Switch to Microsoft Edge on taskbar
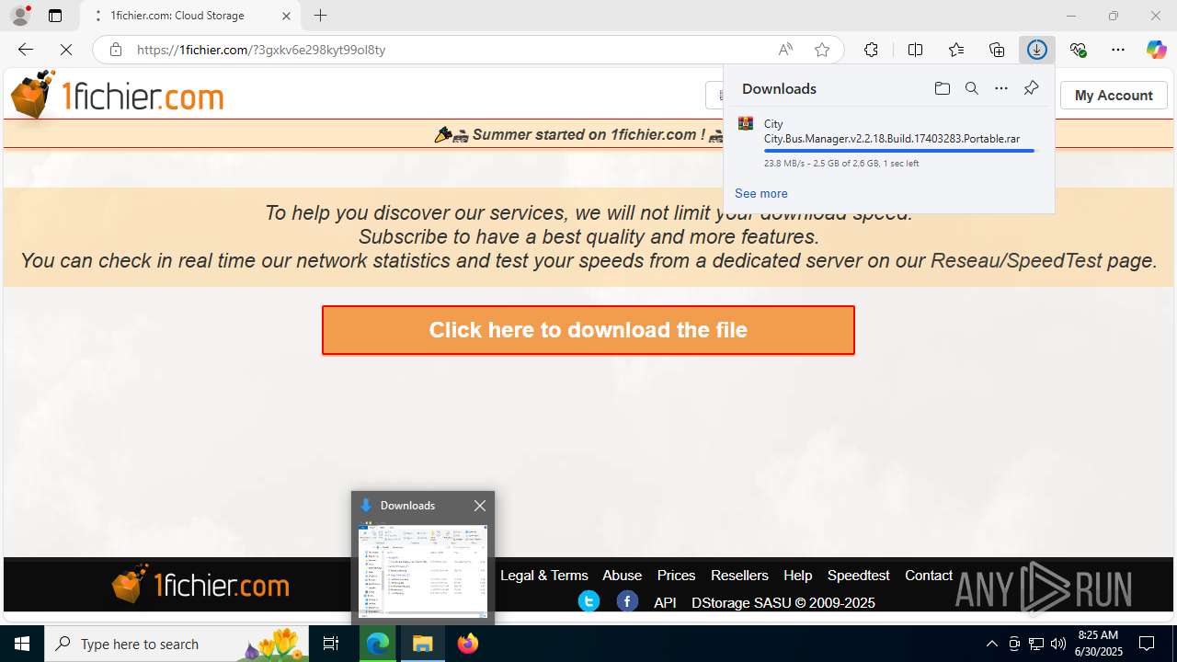 click(x=378, y=644)
